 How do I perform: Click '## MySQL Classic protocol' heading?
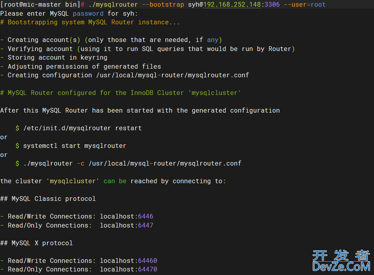[48, 199]
